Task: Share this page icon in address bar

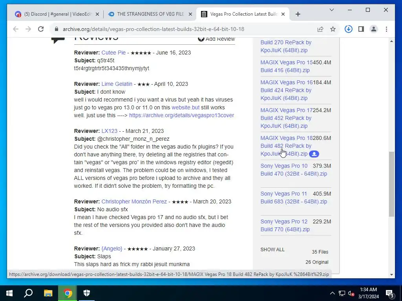Action: (320, 29)
